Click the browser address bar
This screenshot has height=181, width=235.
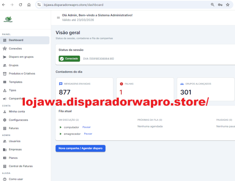[x=73, y=5]
